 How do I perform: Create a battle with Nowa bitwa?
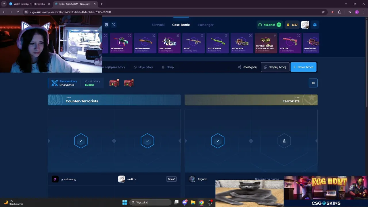coord(303,67)
